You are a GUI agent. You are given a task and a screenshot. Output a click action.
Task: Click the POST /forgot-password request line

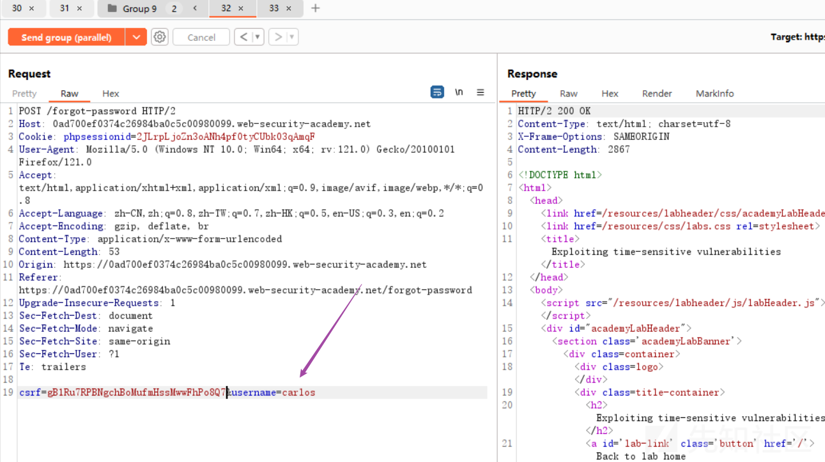coord(97,111)
